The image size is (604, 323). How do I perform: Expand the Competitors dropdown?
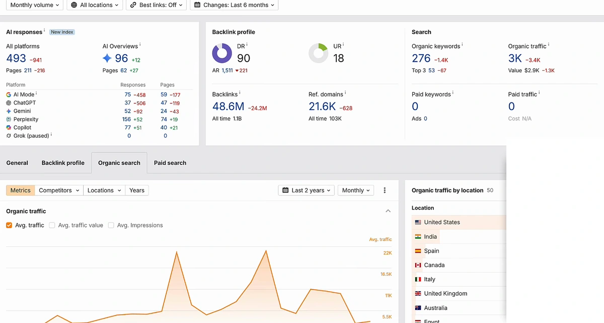pos(59,190)
